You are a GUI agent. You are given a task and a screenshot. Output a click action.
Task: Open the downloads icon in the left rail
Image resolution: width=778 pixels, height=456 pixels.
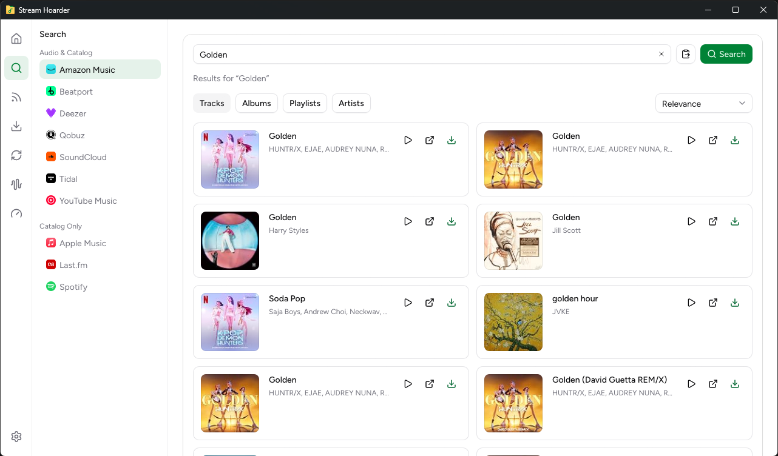point(16,126)
